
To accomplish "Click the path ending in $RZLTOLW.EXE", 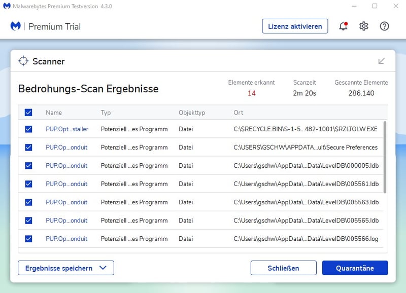I will [306, 129].
